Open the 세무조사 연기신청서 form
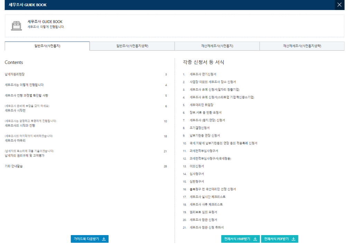Image resolution: width=354 pixels, height=251 pixels. [x=203, y=74]
